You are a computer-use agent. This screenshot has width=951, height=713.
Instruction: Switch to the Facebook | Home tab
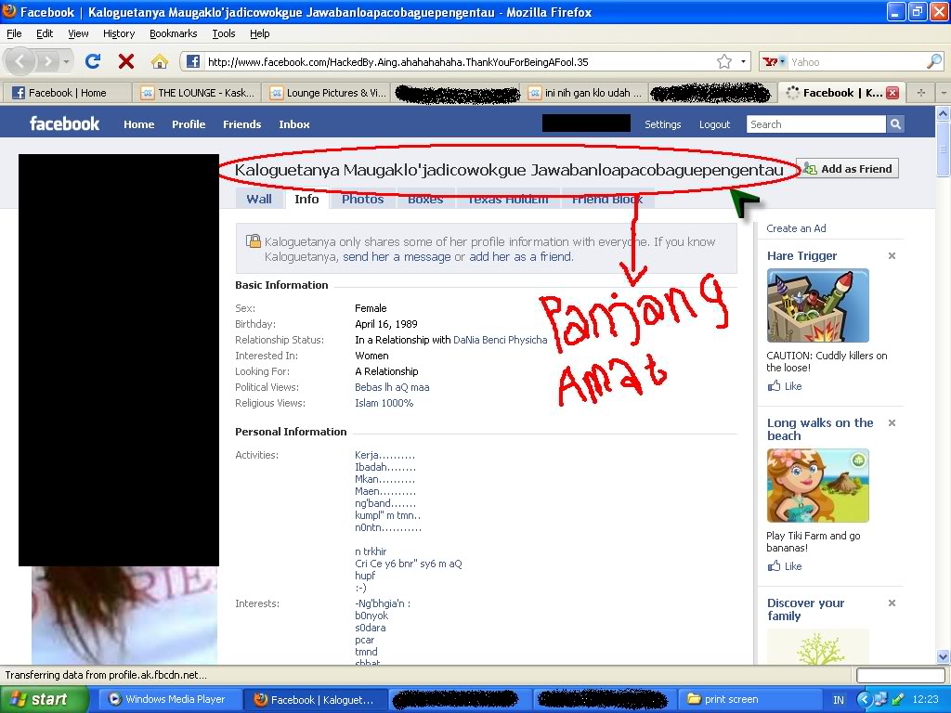click(x=67, y=93)
